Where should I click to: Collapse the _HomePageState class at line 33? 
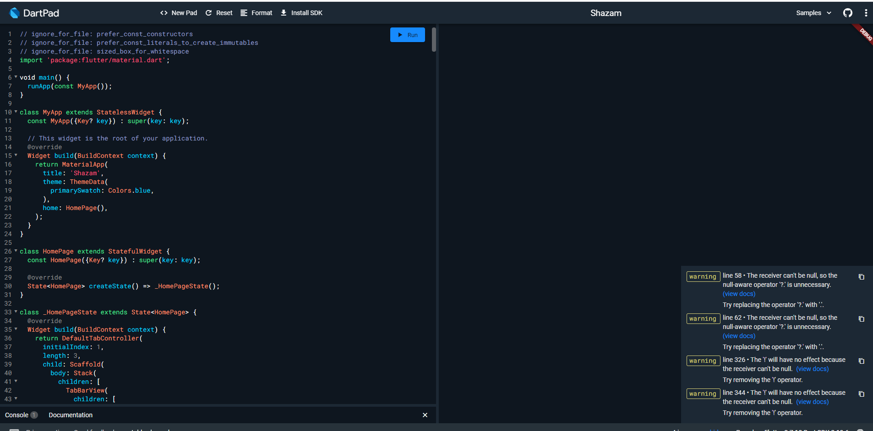pos(16,312)
